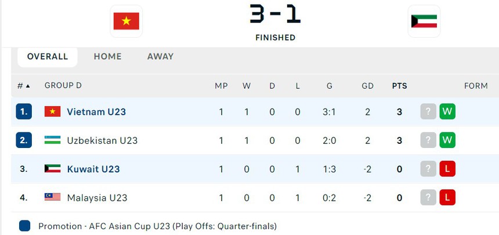Image resolution: width=499 pixels, height=235 pixels.
Task: Click the Kuwait flag in match header
Action: (424, 21)
